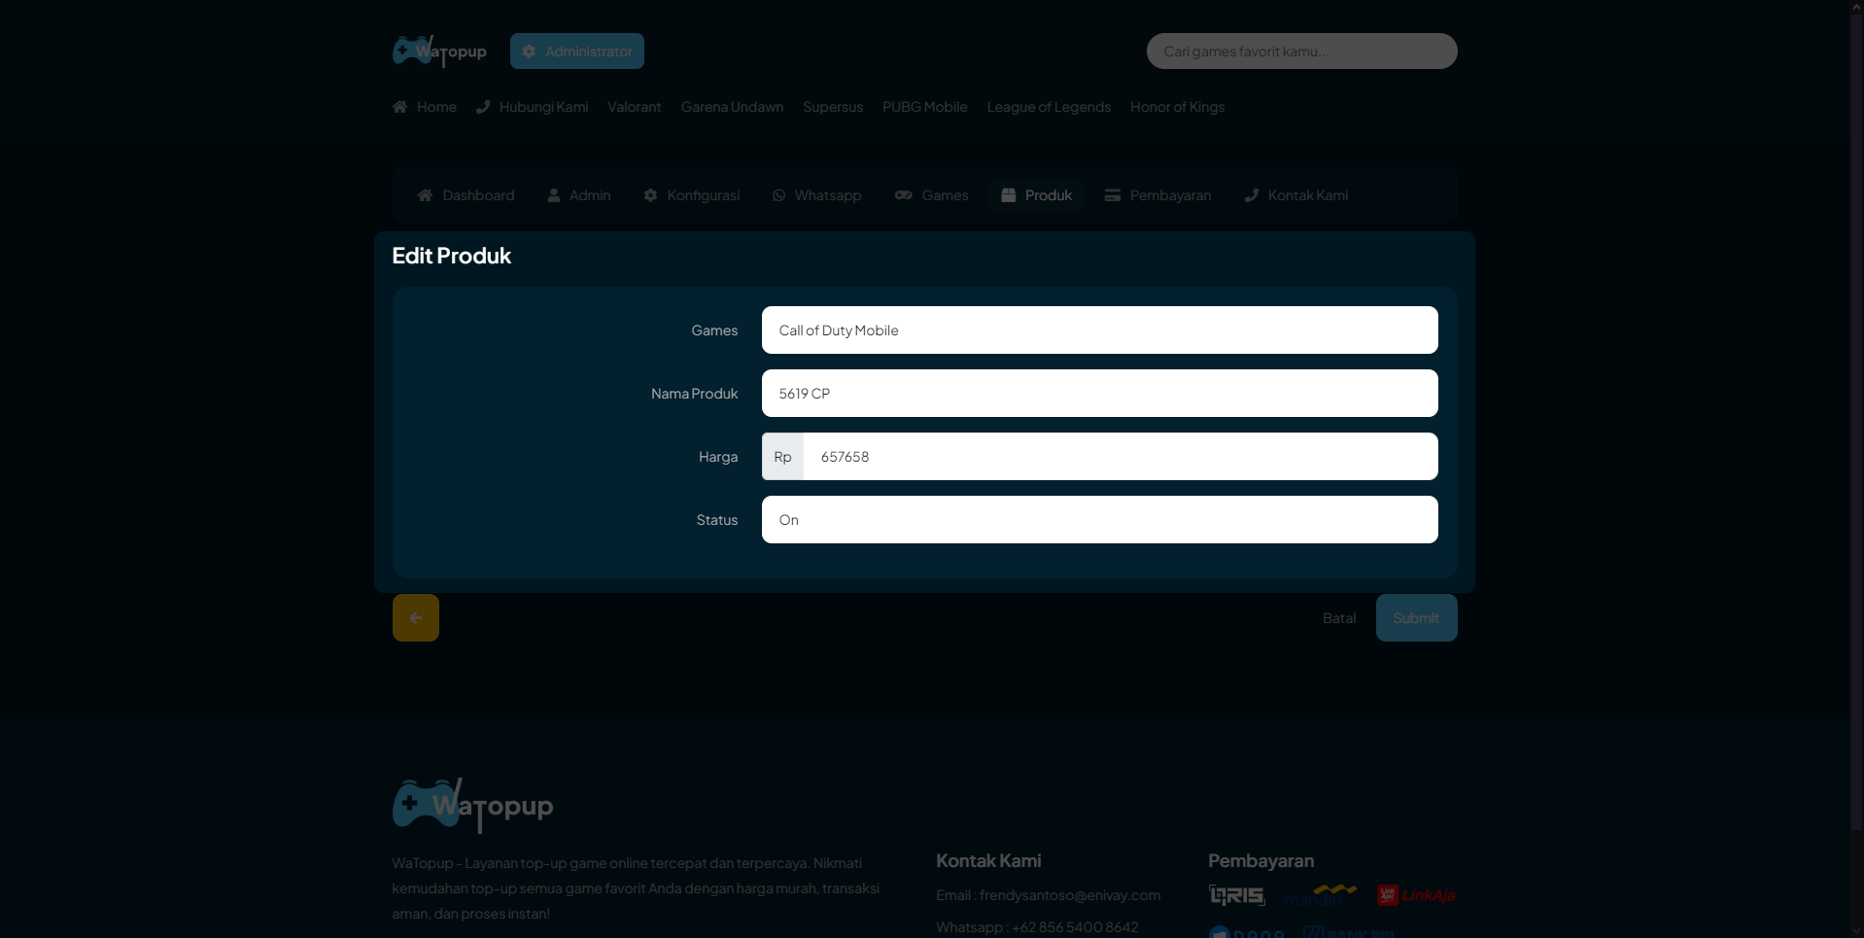Open the Home link
The width and height of the screenshot is (1864, 938).
point(425,107)
